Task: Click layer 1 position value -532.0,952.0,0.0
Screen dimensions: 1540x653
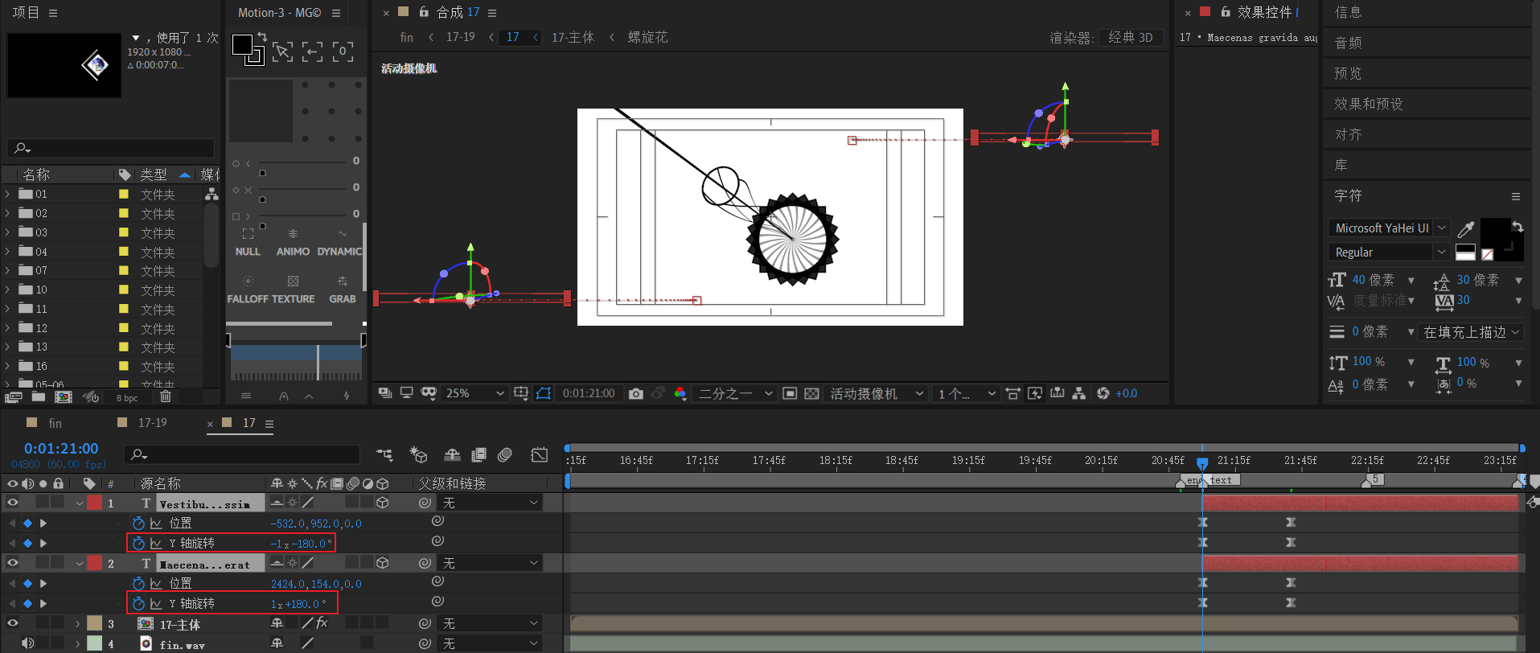Action: [316, 524]
